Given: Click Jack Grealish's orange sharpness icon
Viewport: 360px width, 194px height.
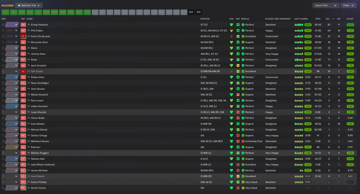Looking at the screenshot, I should (x=238, y=65).
